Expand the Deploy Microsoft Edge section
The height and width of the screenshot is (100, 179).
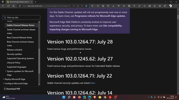click(3, 79)
